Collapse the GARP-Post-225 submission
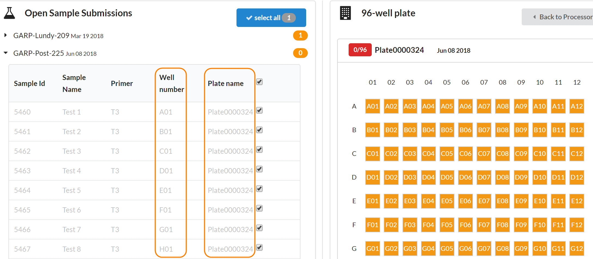Viewport: 593px width, 259px height. click(5, 53)
